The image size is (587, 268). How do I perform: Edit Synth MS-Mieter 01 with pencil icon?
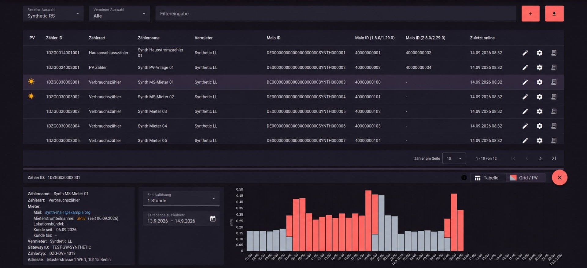pyautogui.click(x=525, y=82)
